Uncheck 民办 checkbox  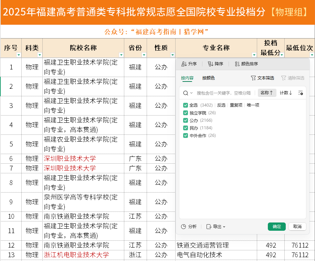186,128
